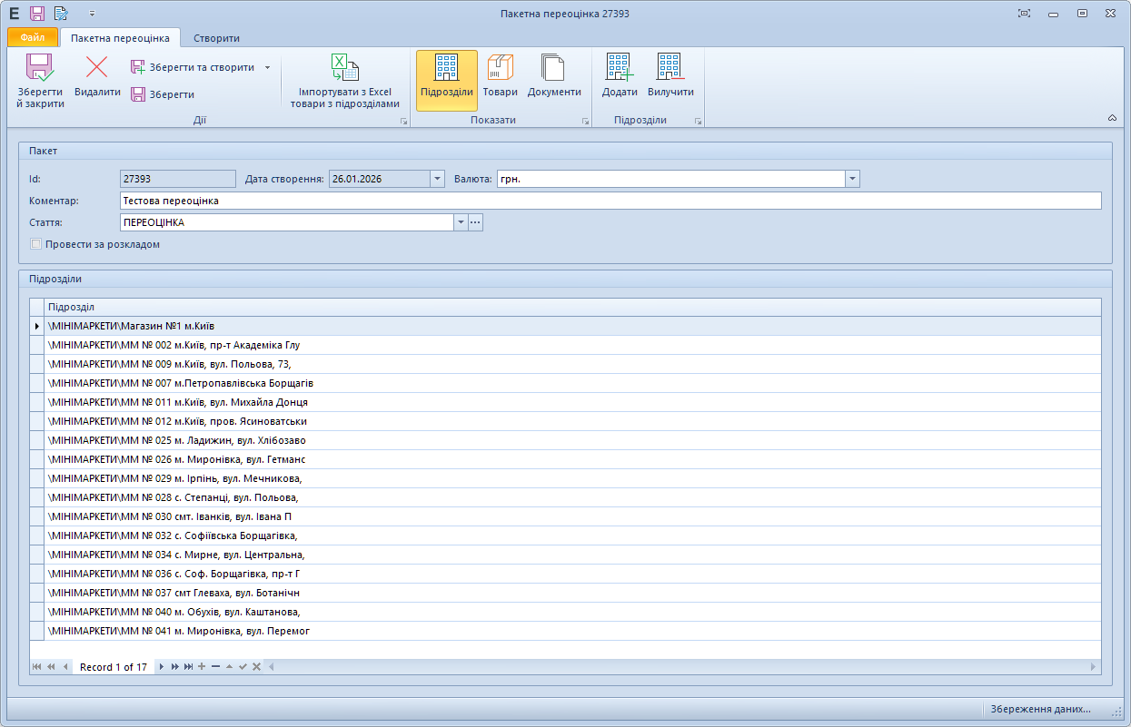Click the Зберегти button in ribbon
The width and height of the screenshot is (1131, 727).
164,94
